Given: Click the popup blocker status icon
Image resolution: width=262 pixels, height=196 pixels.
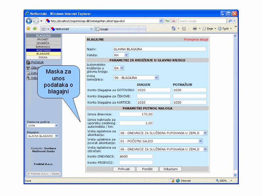Looking at the screenshot, I should pos(172,181).
